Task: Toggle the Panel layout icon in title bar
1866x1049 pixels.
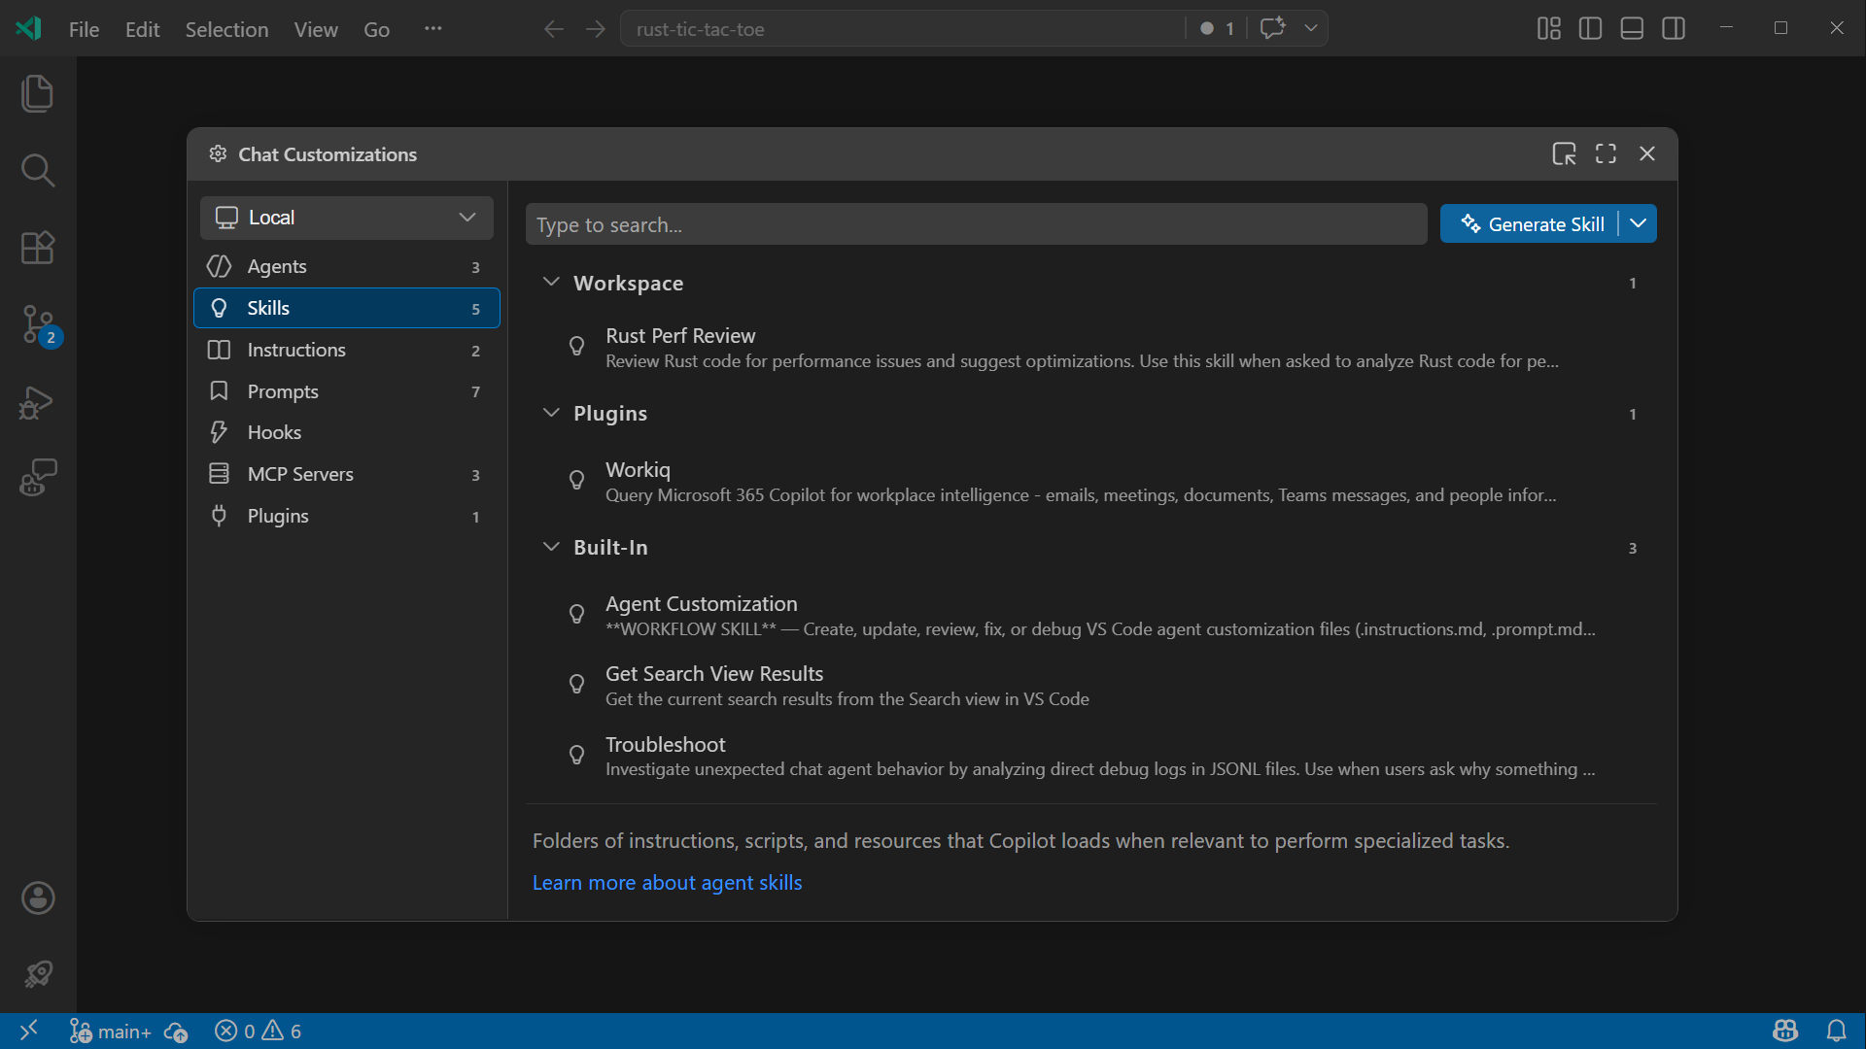Action: (x=1631, y=28)
